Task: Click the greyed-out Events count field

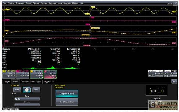Action: pos(27,105)
